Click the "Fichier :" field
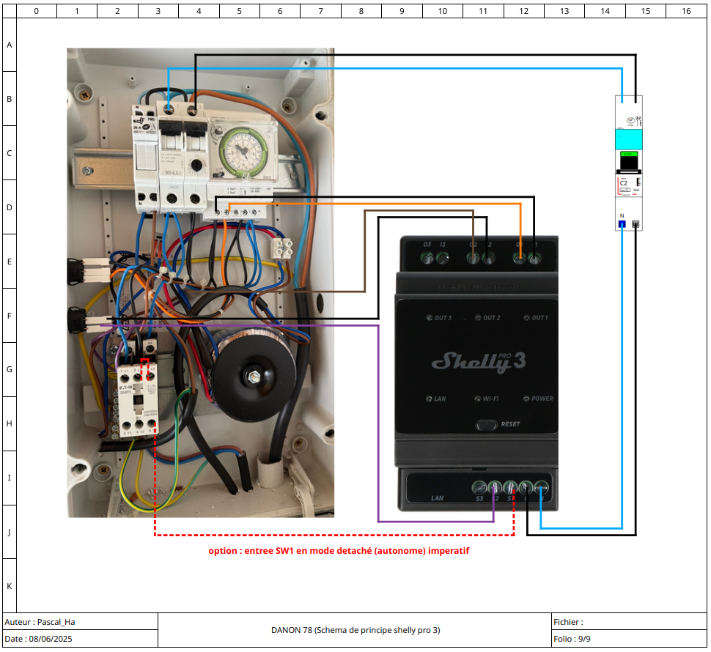The image size is (711, 652). point(629,622)
